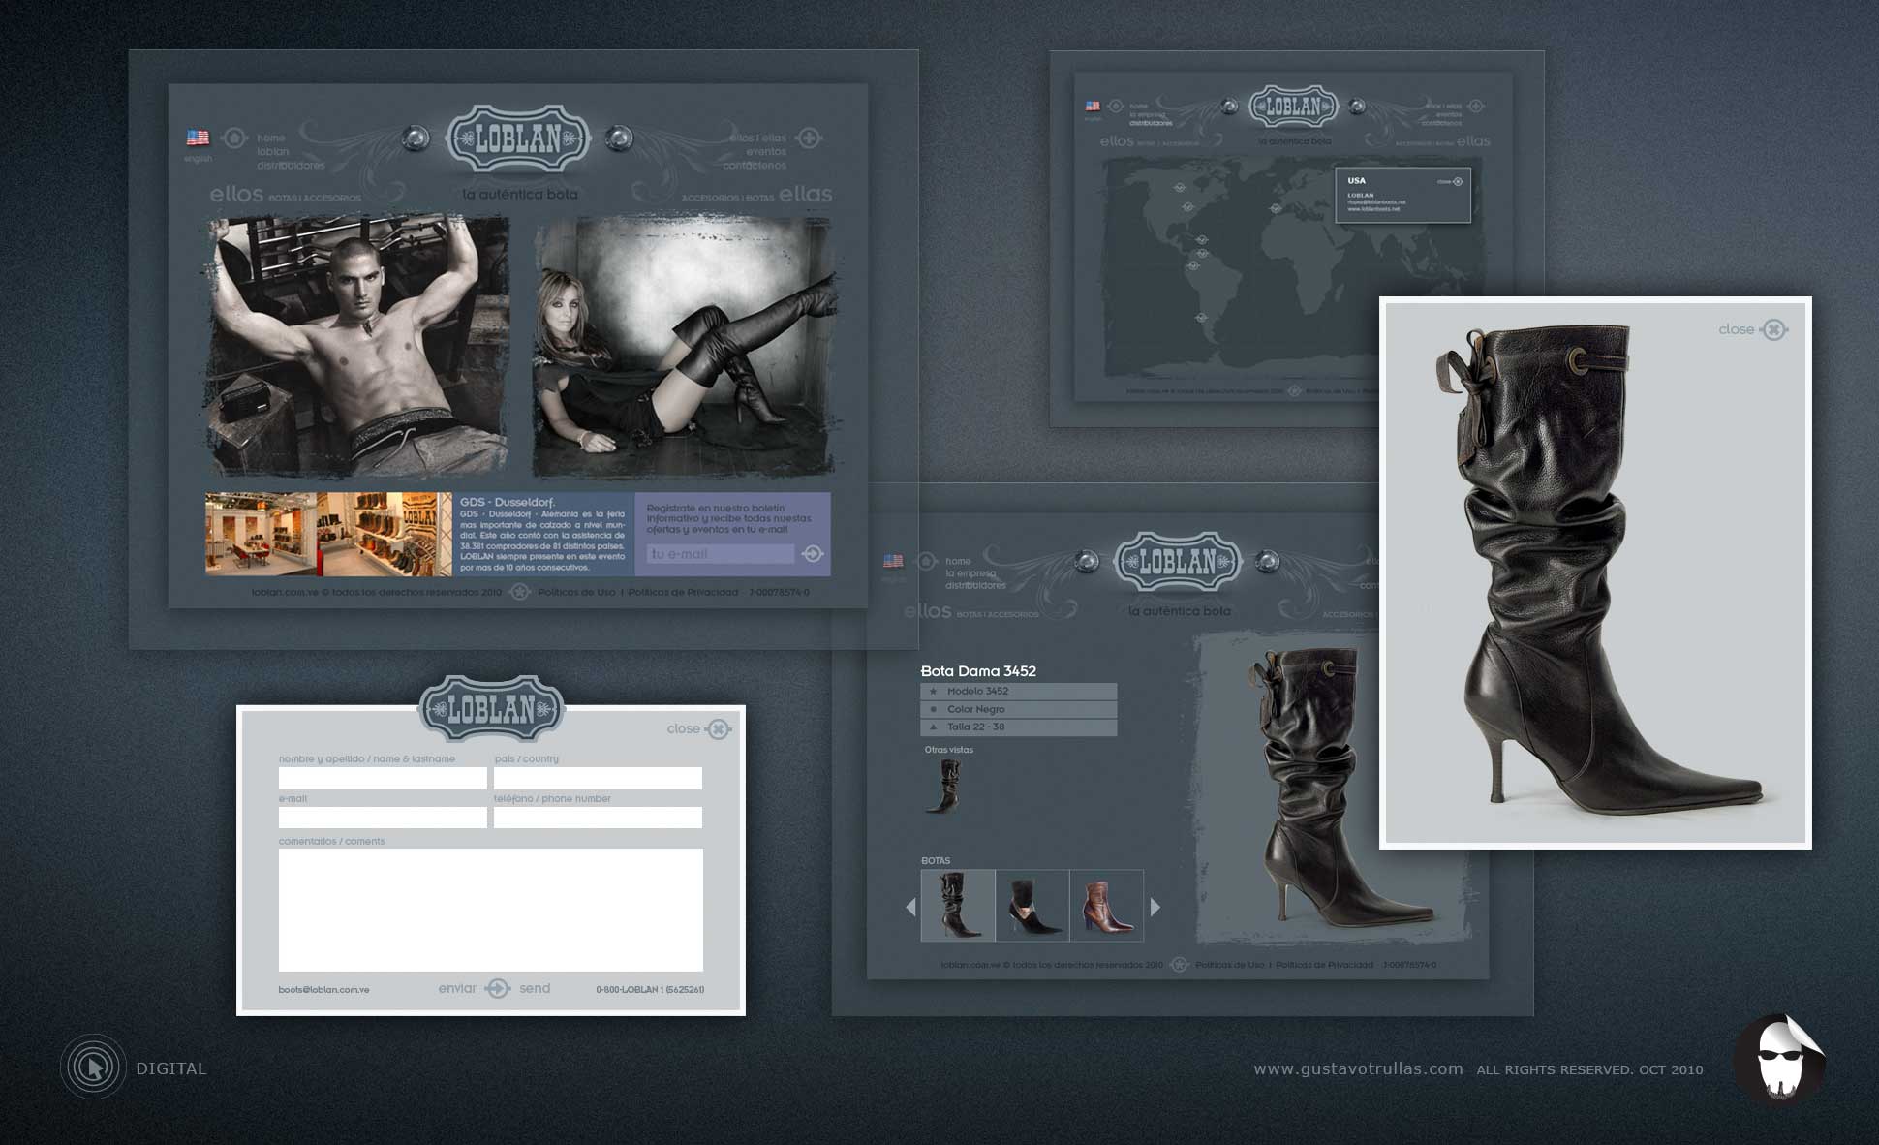
Task: Show next boots with right arrow
Action: point(1155,907)
